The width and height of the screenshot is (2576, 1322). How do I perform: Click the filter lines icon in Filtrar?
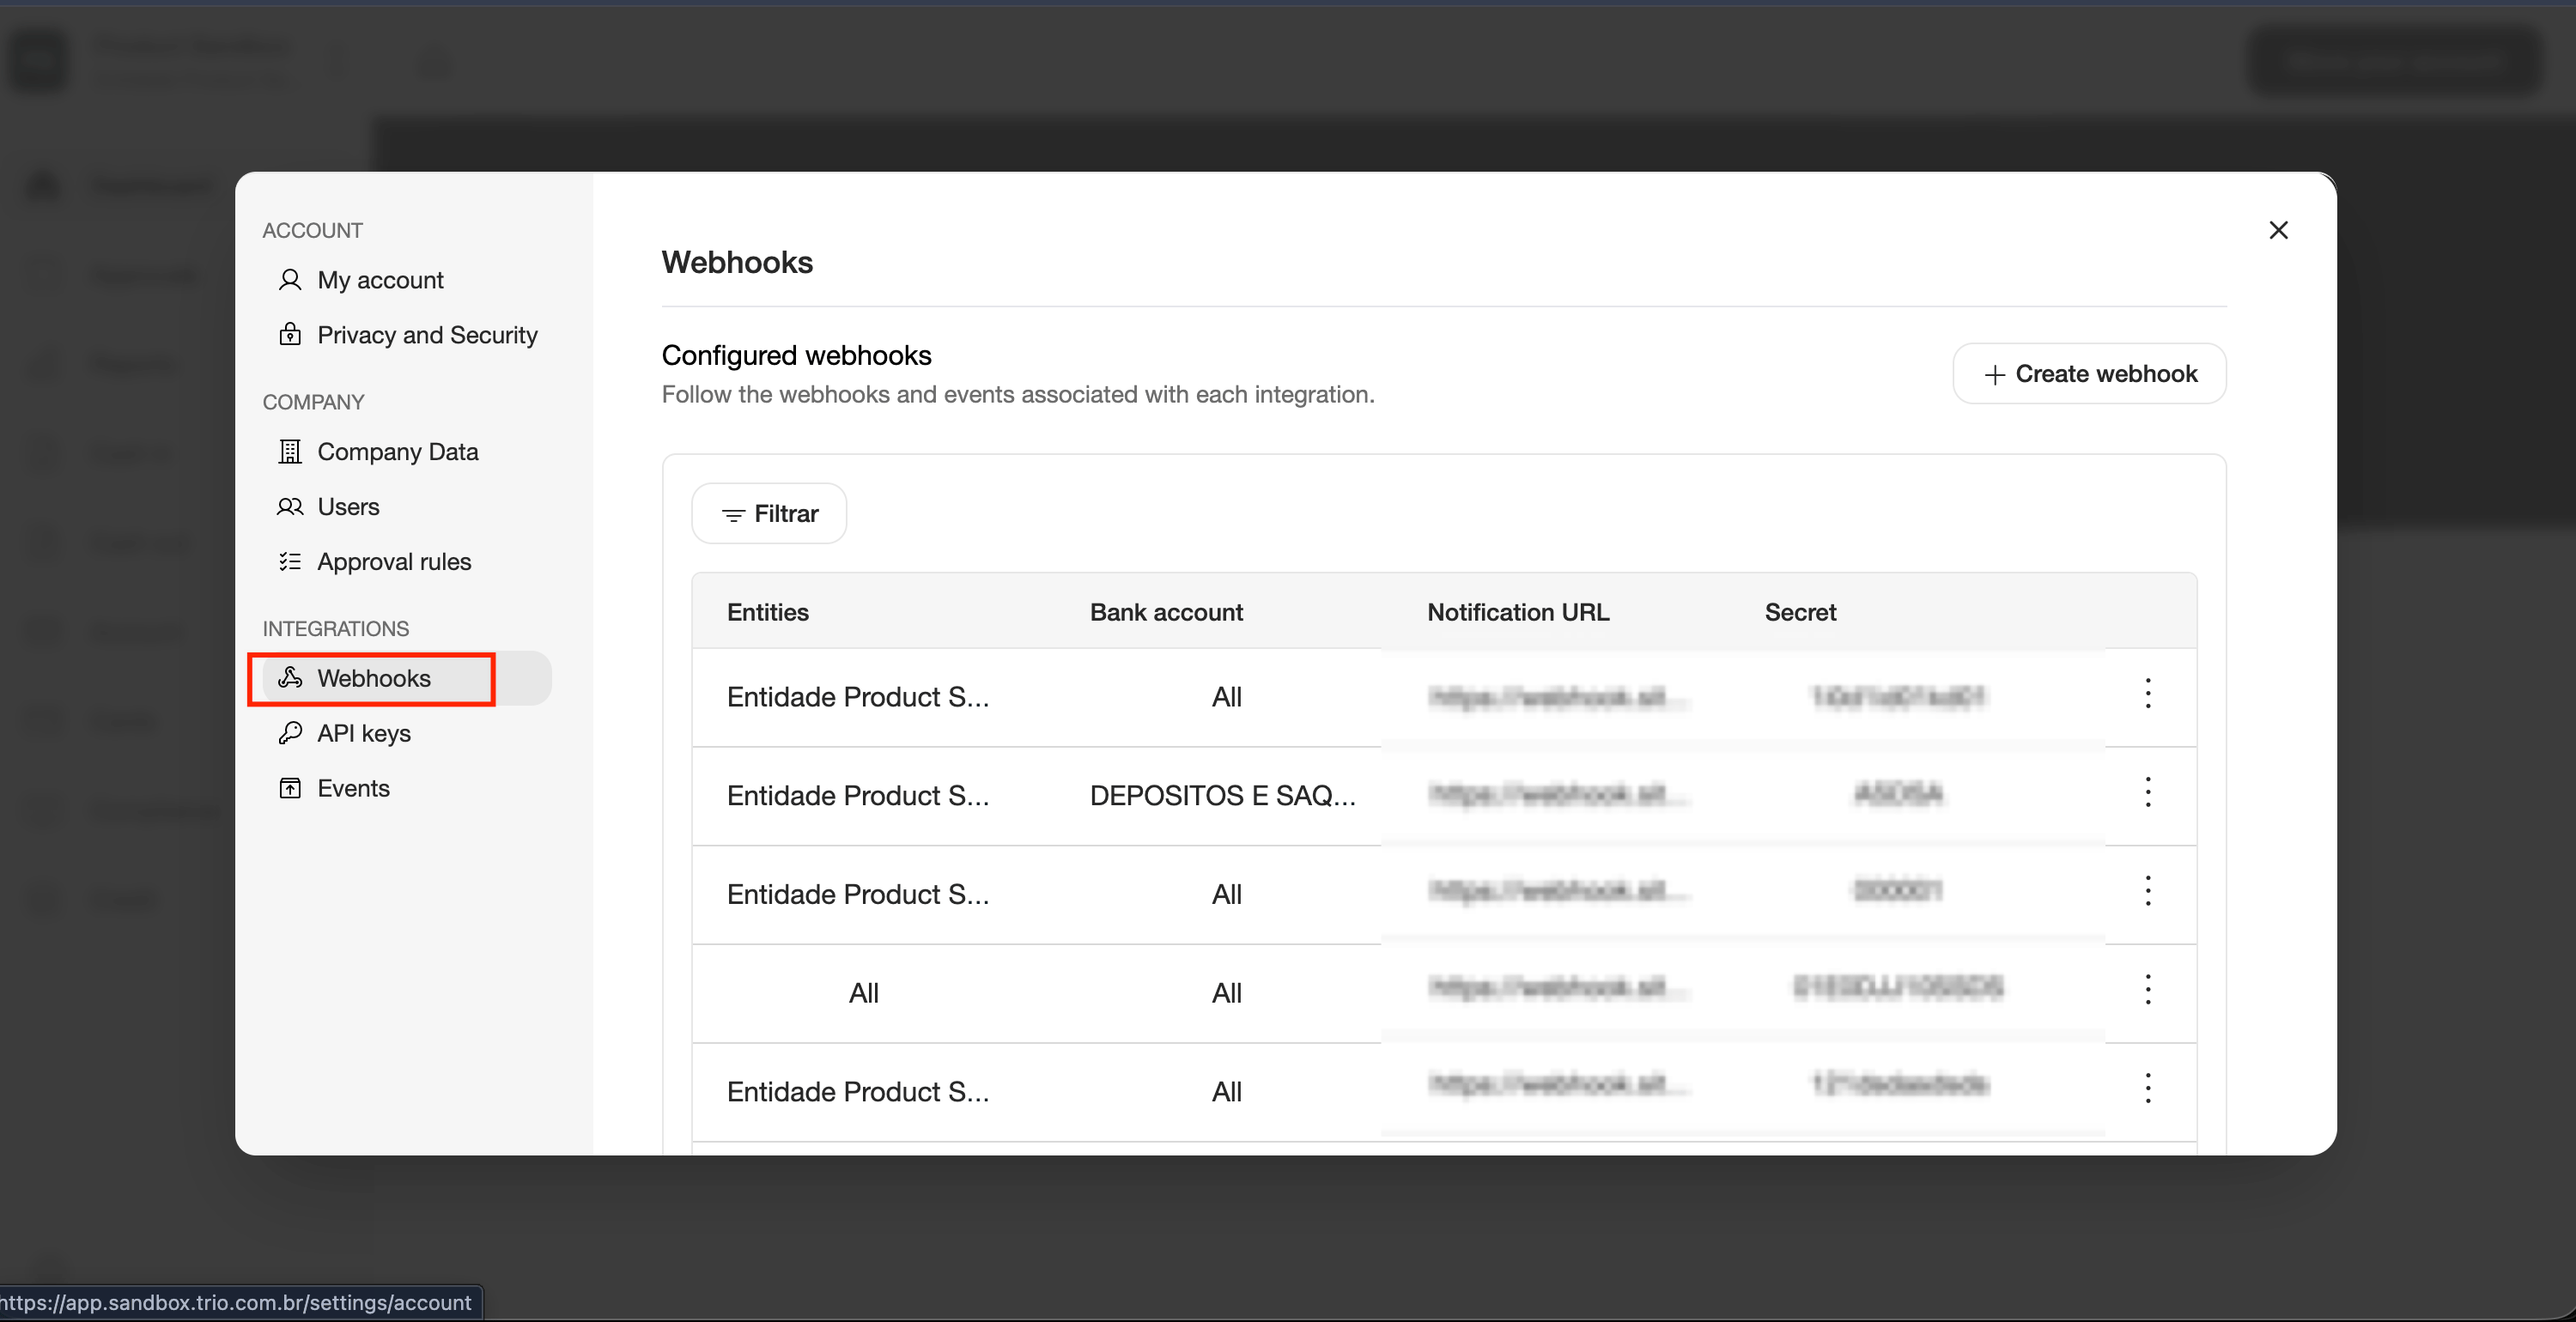coord(733,515)
